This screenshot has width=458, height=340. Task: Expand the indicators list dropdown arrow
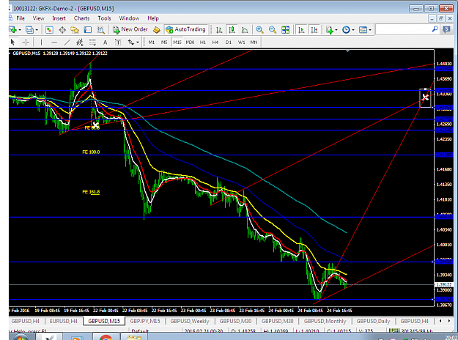tap(336, 30)
